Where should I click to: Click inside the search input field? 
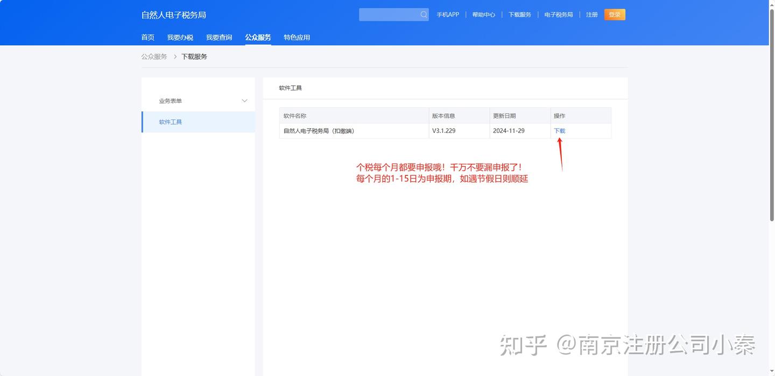click(x=390, y=15)
